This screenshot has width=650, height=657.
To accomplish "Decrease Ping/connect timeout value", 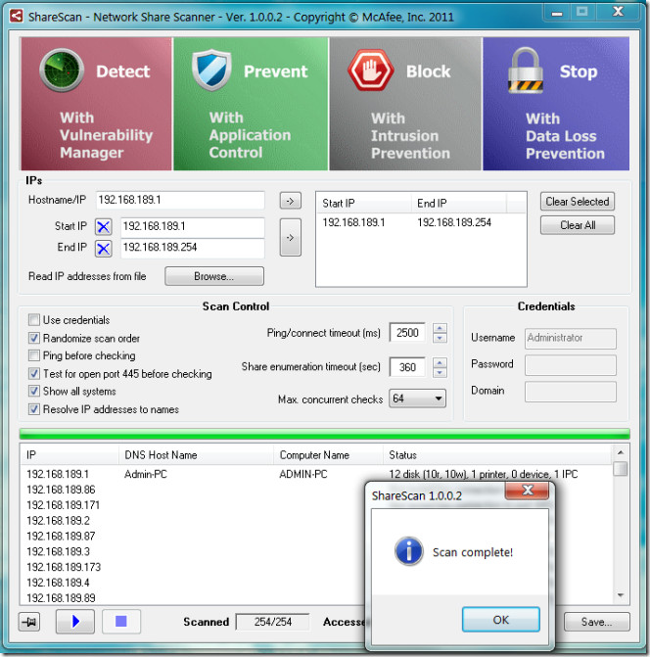I will 440,338.
